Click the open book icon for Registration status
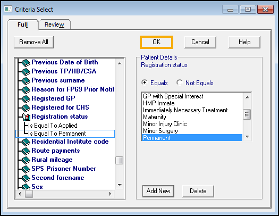 coord(27,117)
